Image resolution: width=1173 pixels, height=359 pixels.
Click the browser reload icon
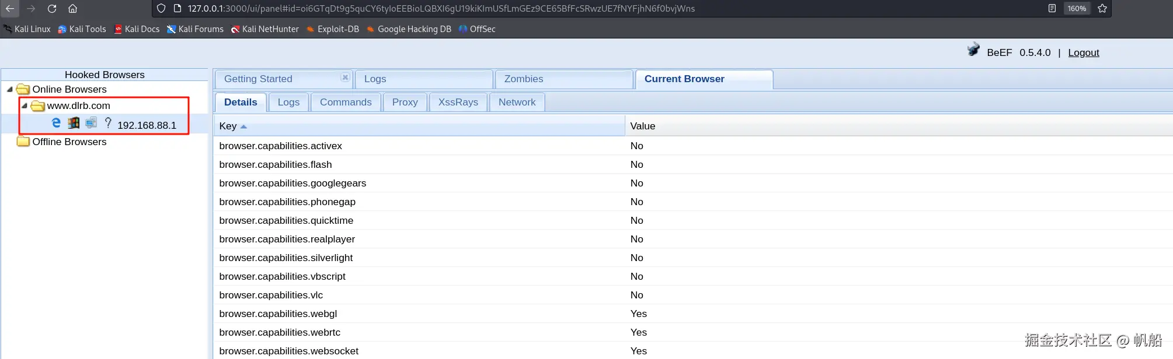[52, 9]
